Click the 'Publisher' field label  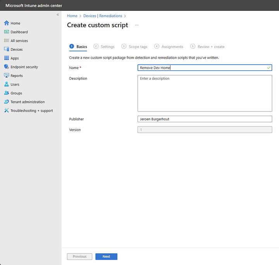pos(76,119)
